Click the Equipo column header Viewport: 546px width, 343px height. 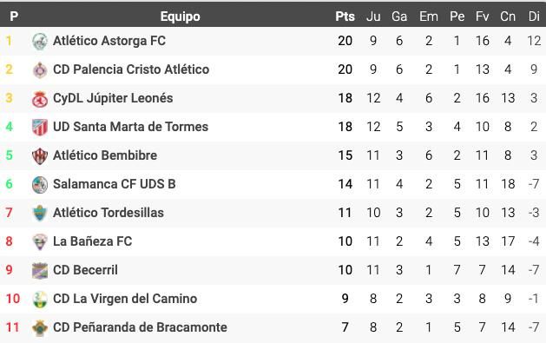pyautogui.click(x=180, y=16)
